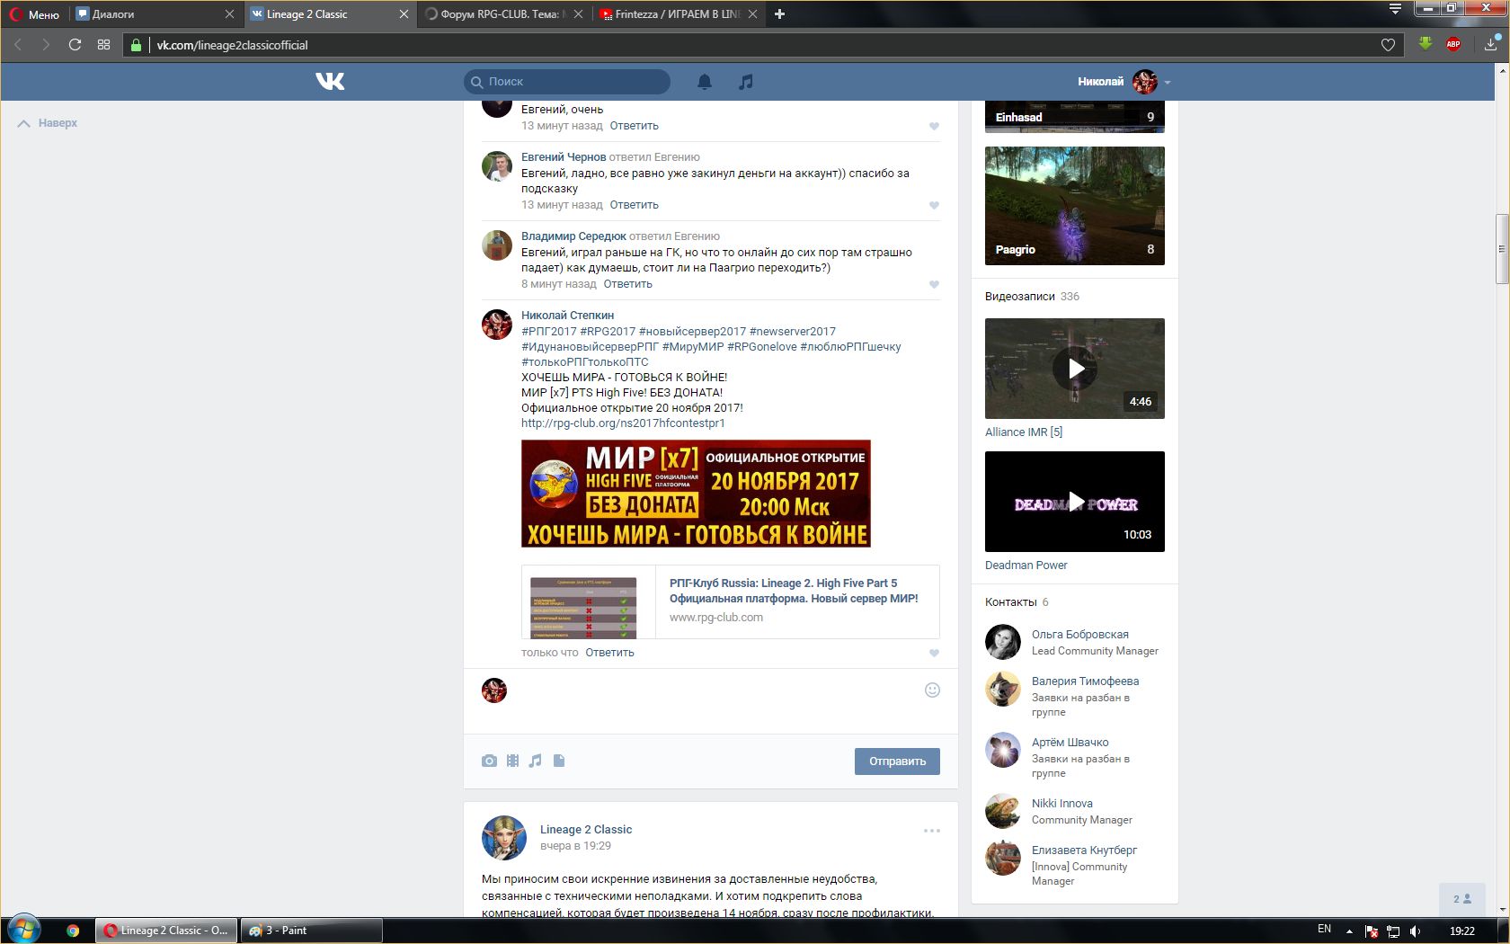Image resolution: width=1510 pixels, height=944 pixels.
Task: Open the Николай profile dropdown menu
Action: (1124, 82)
